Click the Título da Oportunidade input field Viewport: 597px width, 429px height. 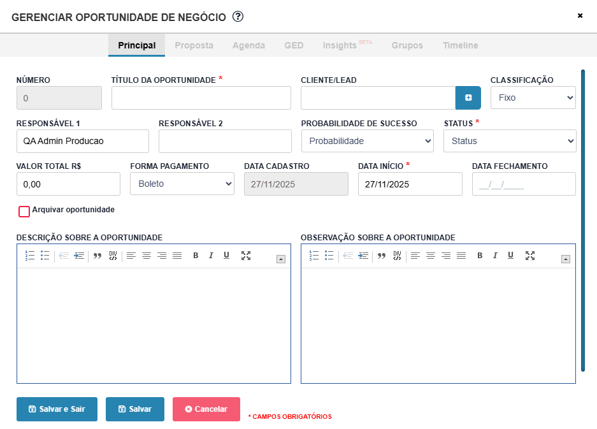tap(201, 98)
